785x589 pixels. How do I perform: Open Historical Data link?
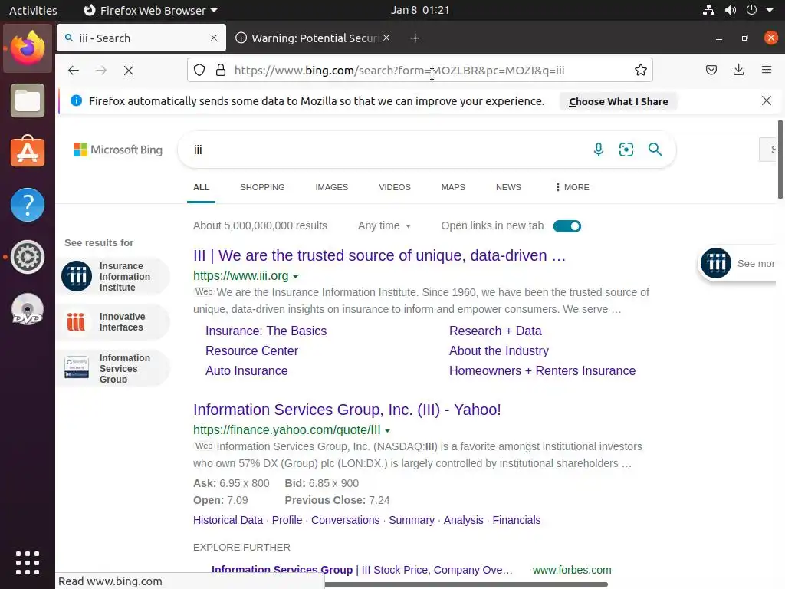point(228,520)
